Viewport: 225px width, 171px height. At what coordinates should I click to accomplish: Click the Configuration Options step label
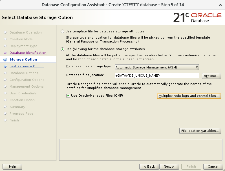tap(27, 80)
